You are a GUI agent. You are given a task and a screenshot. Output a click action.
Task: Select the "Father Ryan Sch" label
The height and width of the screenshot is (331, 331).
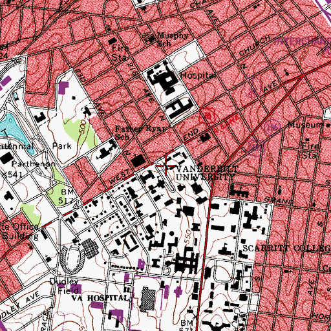pyautogui.click(x=140, y=133)
